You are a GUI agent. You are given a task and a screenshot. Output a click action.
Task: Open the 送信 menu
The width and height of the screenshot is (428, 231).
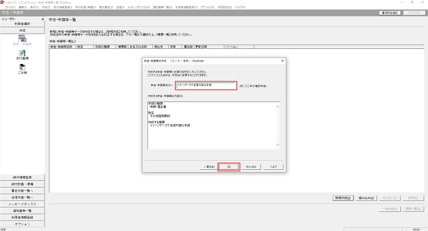(120, 7)
